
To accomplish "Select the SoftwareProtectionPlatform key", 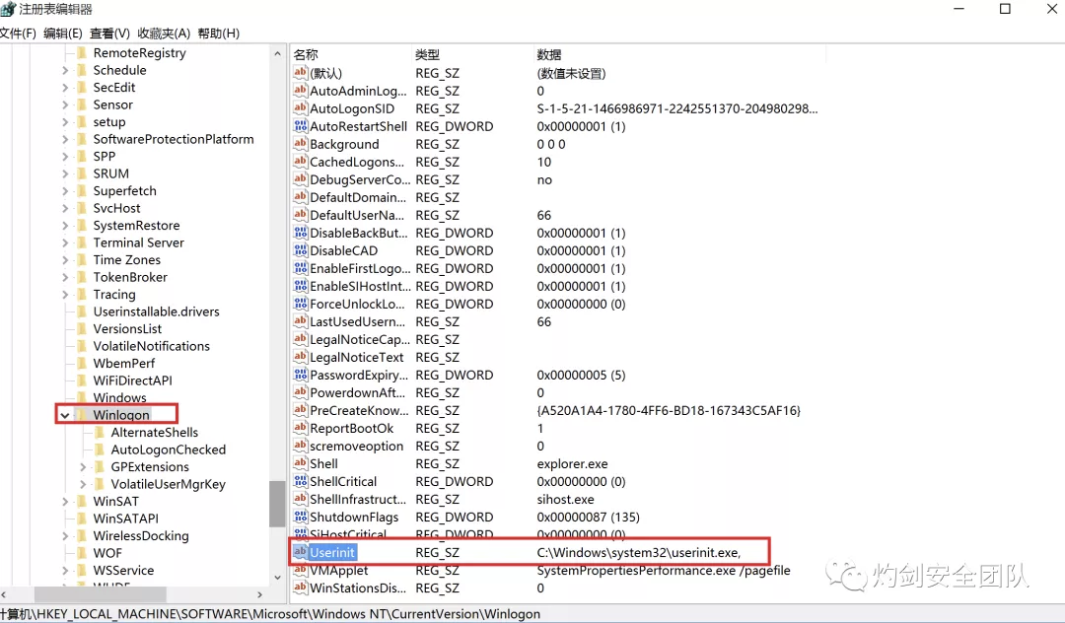I will (x=174, y=138).
